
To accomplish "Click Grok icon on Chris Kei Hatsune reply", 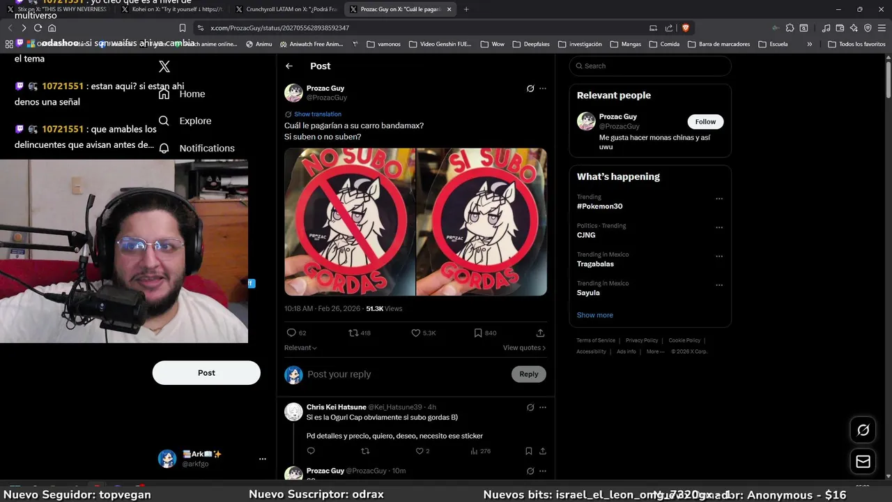I will (x=530, y=407).
